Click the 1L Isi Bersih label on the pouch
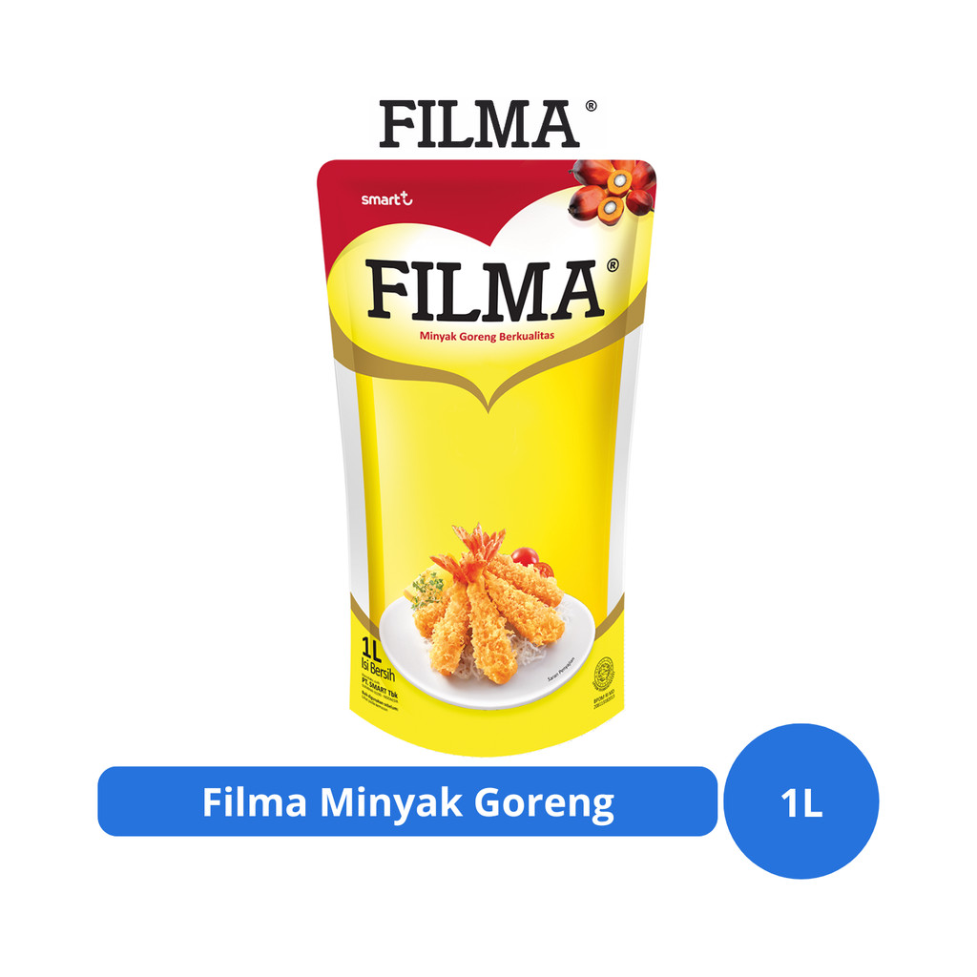Image resolution: width=977 pixels, height=977 pixels. coord(376,659)
